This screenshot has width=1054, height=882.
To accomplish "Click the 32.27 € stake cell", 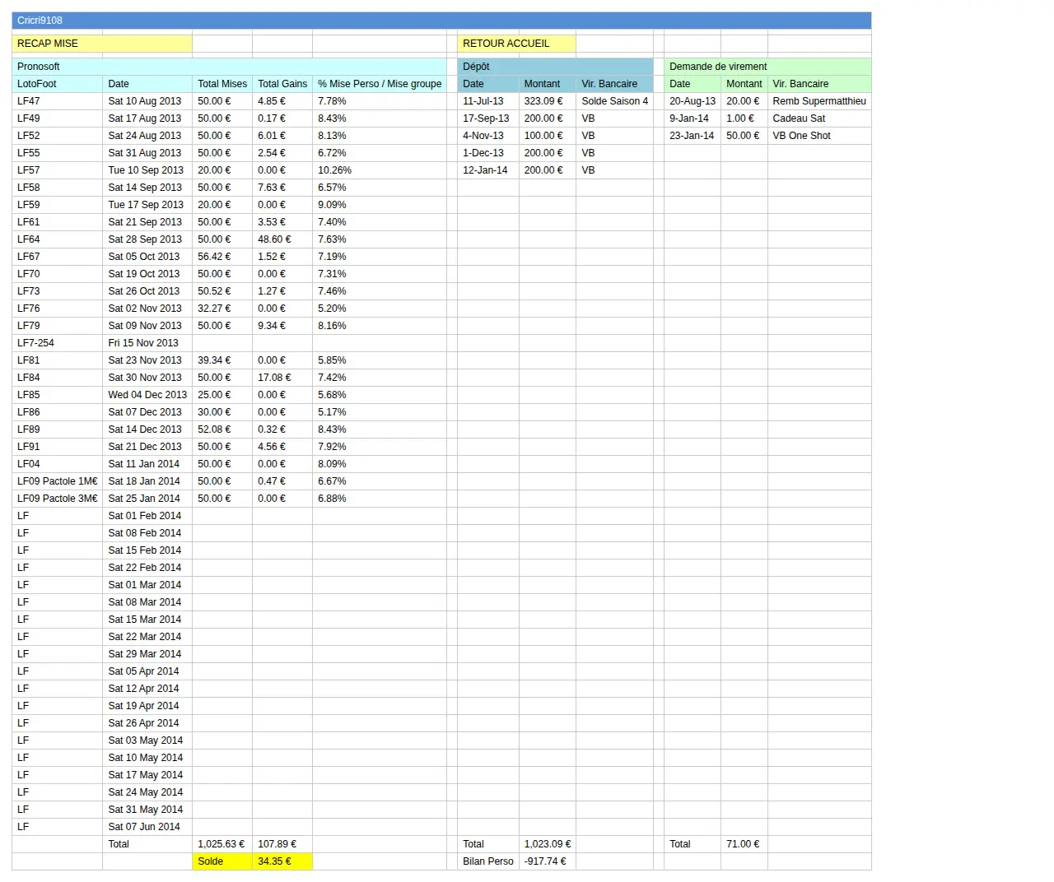I will pos(222,309).
